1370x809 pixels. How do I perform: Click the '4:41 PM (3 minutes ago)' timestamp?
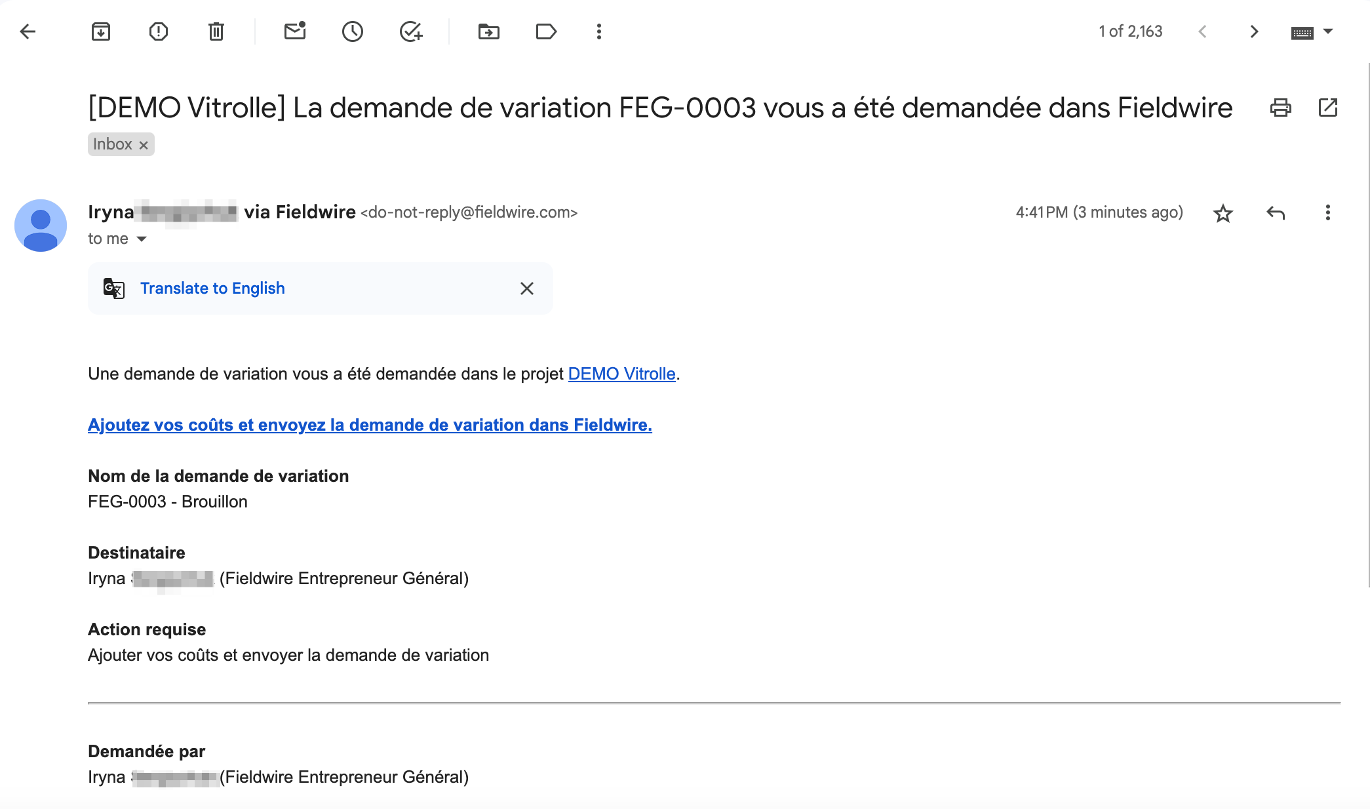[x=1099, y=212]
